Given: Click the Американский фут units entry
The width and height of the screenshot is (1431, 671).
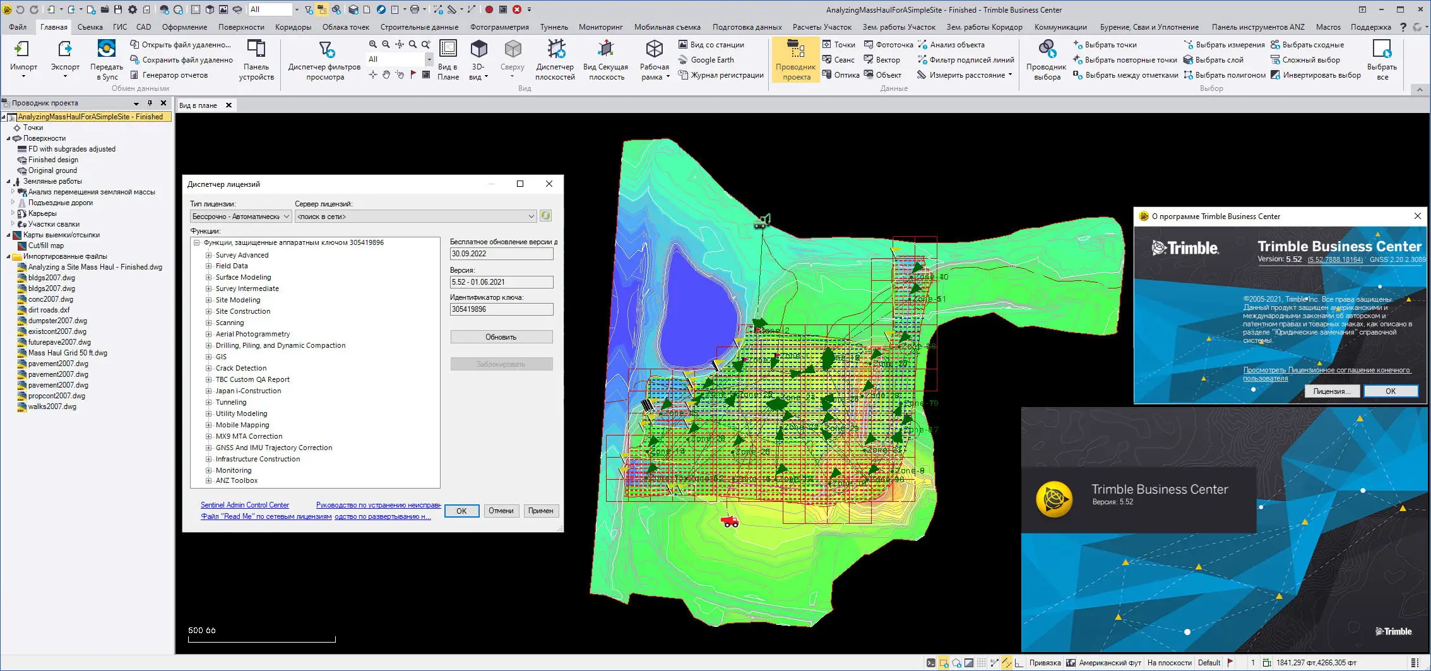Looking at the screenshot, I should [x=1110, y=663].
